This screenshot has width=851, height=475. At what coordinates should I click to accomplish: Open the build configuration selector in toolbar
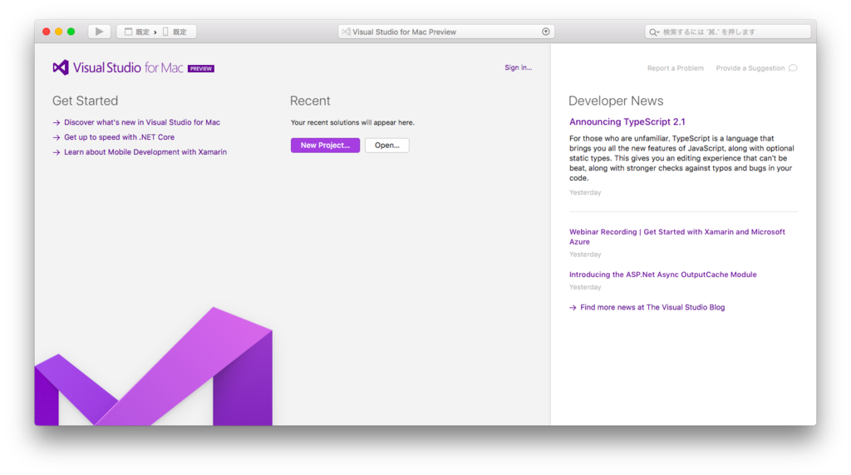pos(137,32)
